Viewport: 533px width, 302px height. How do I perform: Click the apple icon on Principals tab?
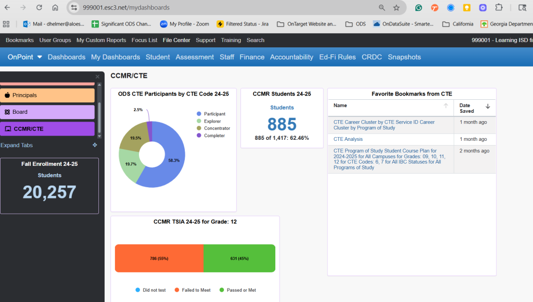point(7,95)
